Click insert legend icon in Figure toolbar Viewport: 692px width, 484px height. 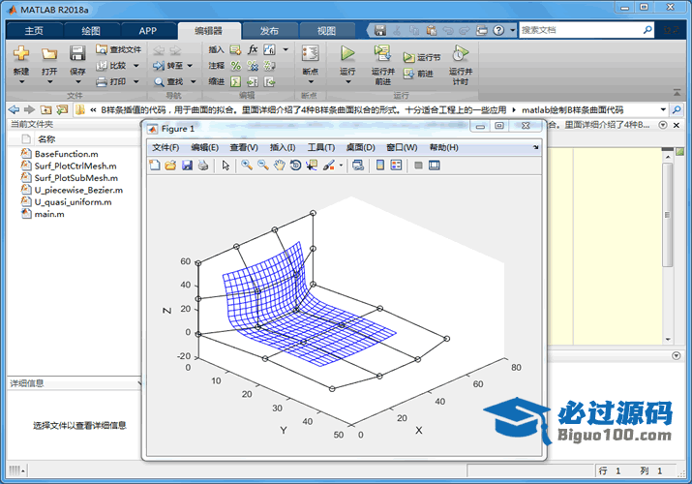pos(396,166)
